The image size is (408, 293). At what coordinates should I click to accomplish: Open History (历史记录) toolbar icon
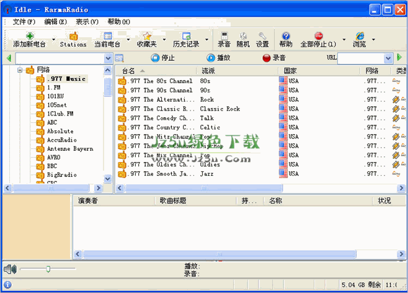(186, 35)
